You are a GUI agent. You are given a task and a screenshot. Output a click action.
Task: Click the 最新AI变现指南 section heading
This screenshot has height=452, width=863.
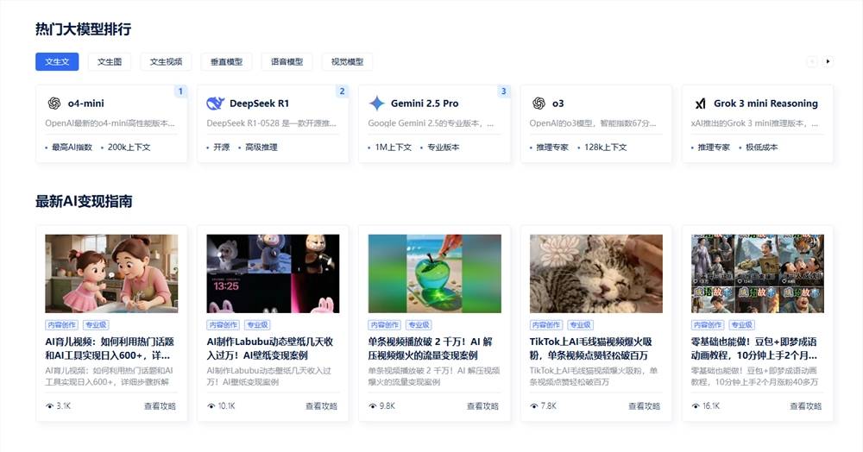tap(84, 201)
